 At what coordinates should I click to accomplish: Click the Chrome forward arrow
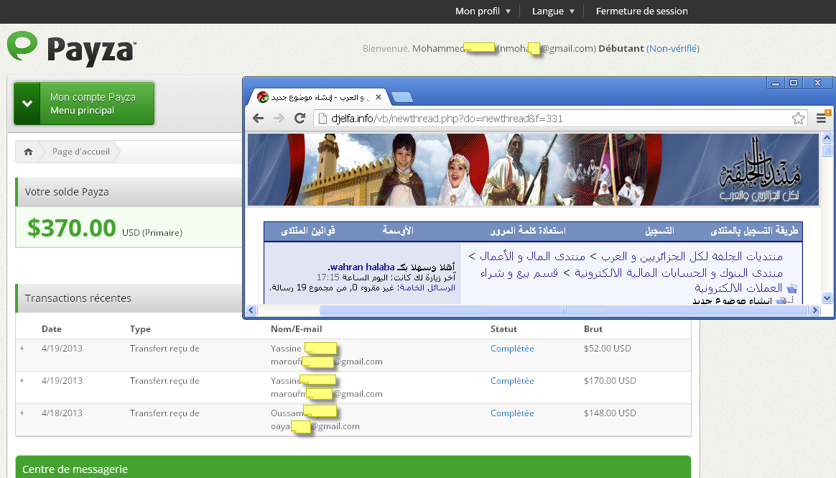[x=279, y=119]
